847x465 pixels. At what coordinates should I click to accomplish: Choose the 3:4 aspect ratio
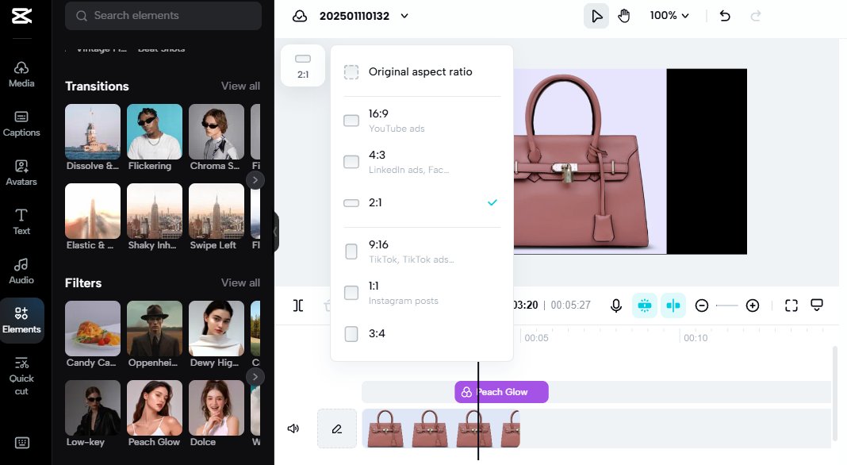tap(422, 333)
